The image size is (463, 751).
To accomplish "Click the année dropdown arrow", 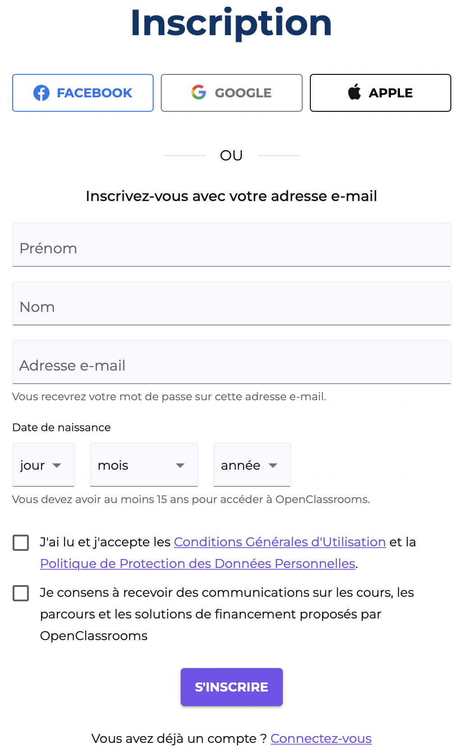I will 273,466.
